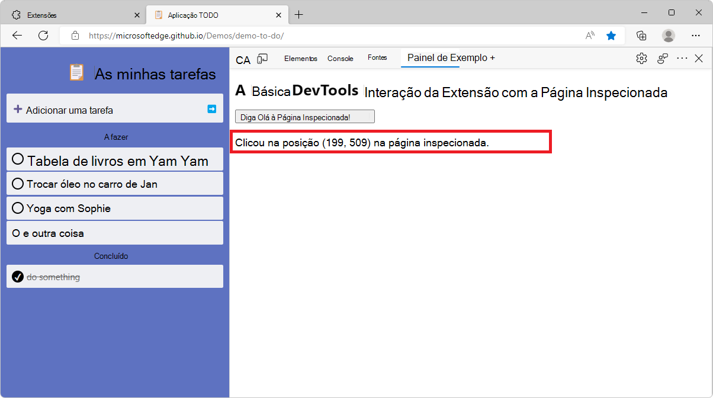Start read aloud in the address bar
Screen dimensions: 713x398
[x=589, y=36]
